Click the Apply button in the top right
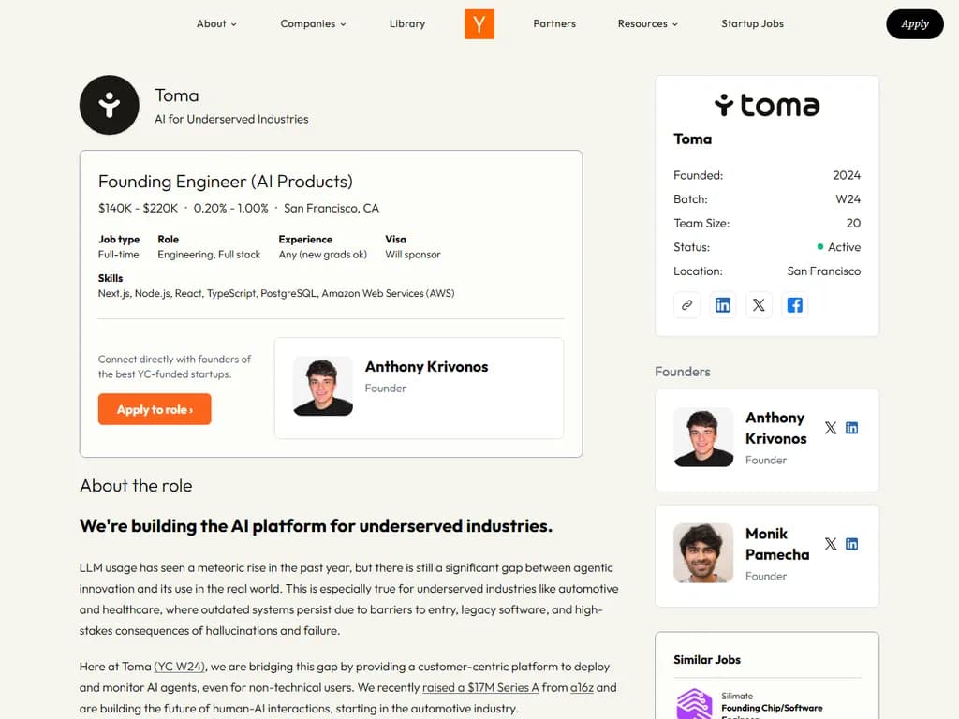Image resolution: width=959 pixels, height=719 pixels. pyautogui.click(x=914, y=24)
